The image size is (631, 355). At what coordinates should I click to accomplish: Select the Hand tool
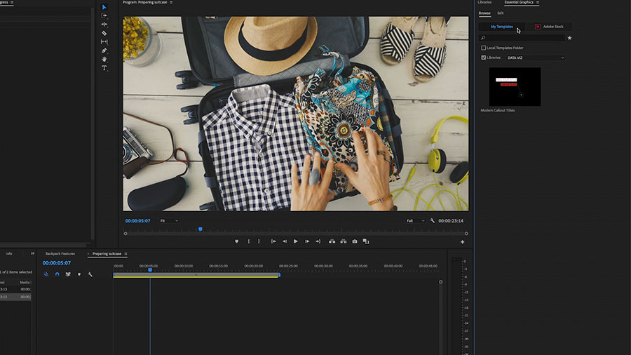point(104,59)
